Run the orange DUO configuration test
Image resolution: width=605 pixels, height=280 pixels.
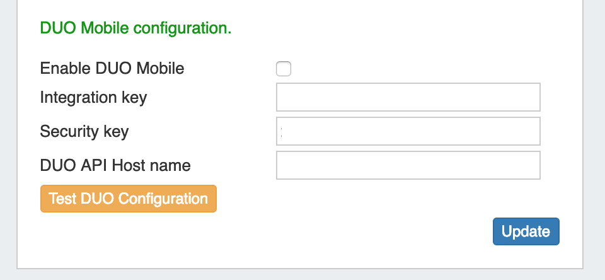pos(129,199)
